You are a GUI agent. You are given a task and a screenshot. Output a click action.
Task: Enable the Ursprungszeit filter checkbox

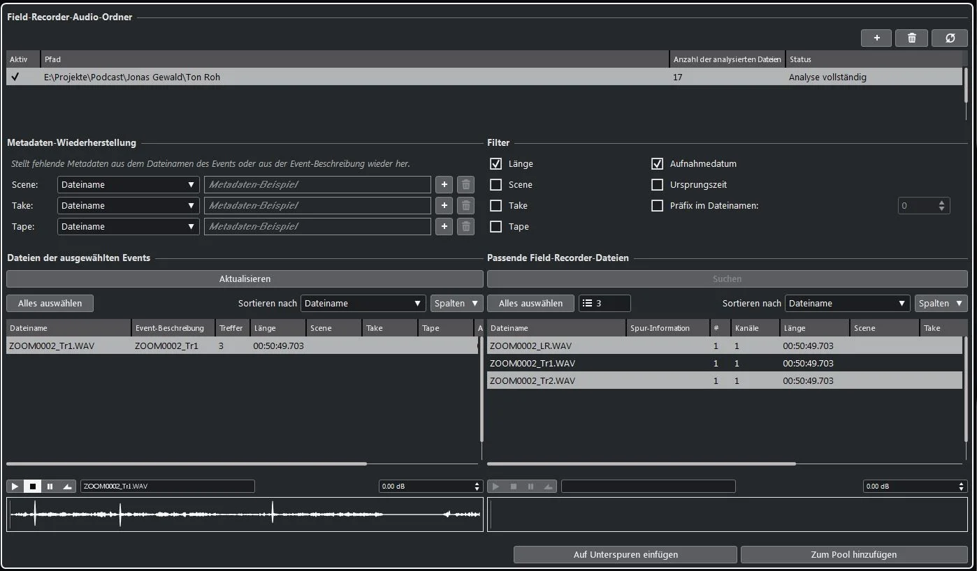[657, 184]
